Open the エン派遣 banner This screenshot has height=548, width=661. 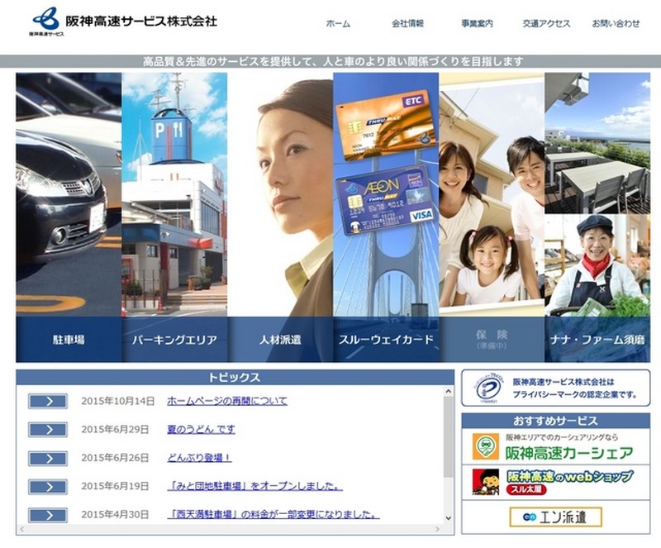coord(555,517)
